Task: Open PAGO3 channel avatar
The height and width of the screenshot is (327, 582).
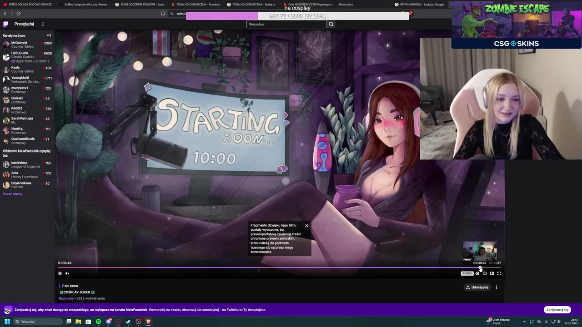Action: pos(6,110)
